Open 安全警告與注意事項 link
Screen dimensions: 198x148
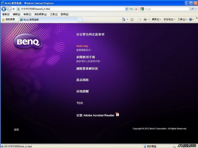point(90,34)
